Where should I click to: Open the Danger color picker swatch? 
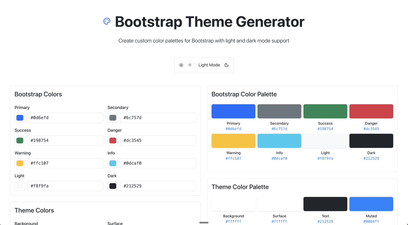113,140
